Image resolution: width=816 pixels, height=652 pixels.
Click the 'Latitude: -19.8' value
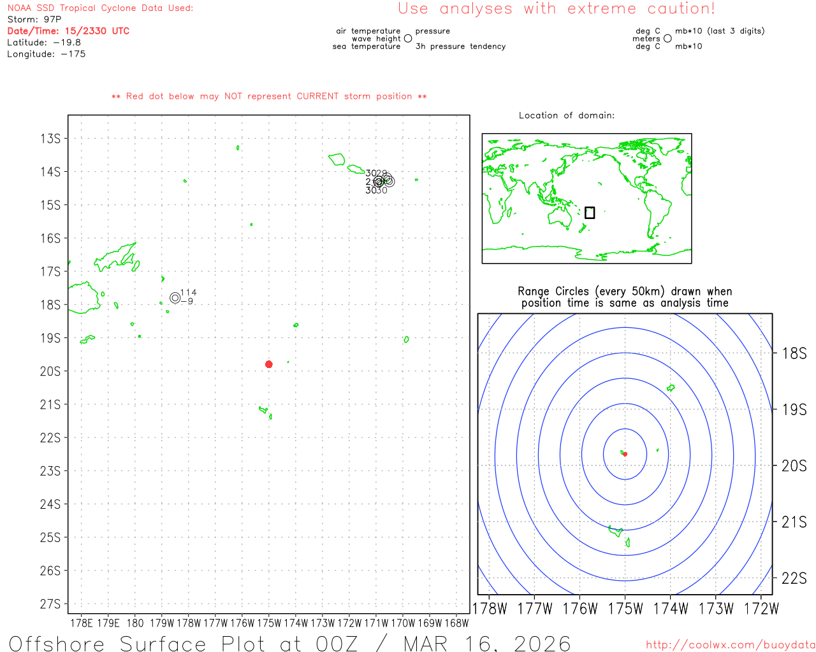(x=44, y=43)
